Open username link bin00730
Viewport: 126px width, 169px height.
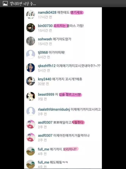45,26
